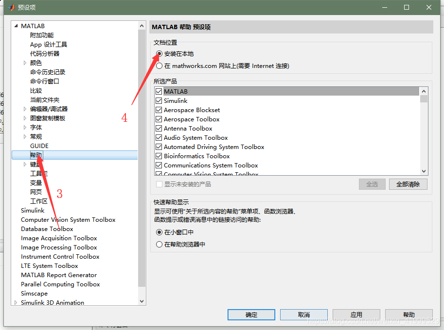Click the 全部清除 button

[x=408, y=184]
